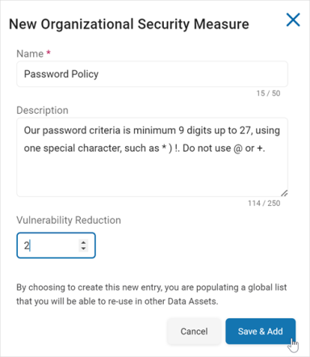Click the dialog title text
The image size is (310, 357).
coord(129,24)
